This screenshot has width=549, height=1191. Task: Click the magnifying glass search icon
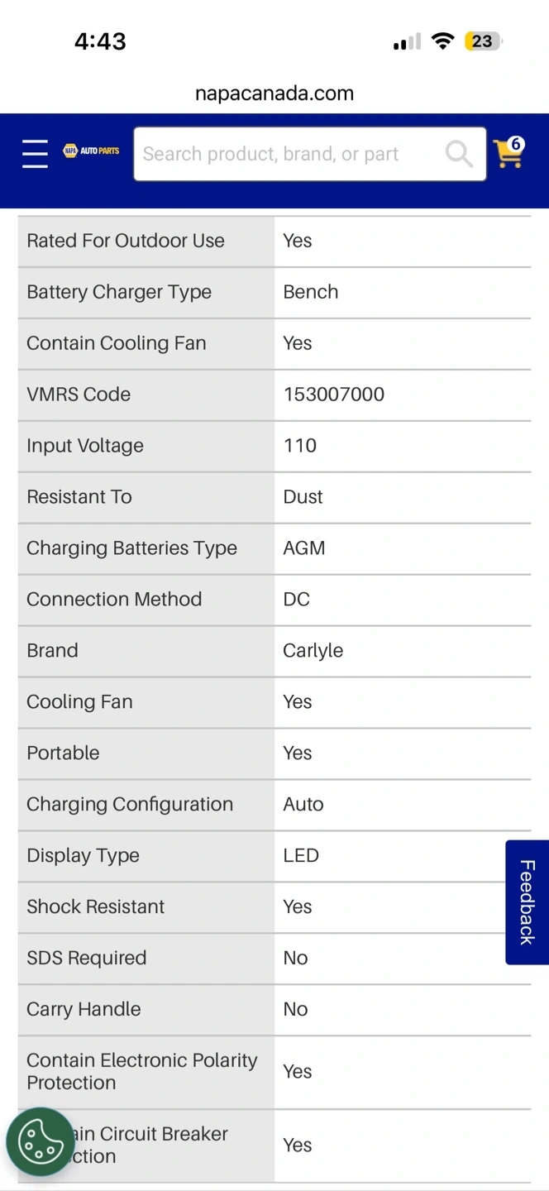[x=459, y=154]
